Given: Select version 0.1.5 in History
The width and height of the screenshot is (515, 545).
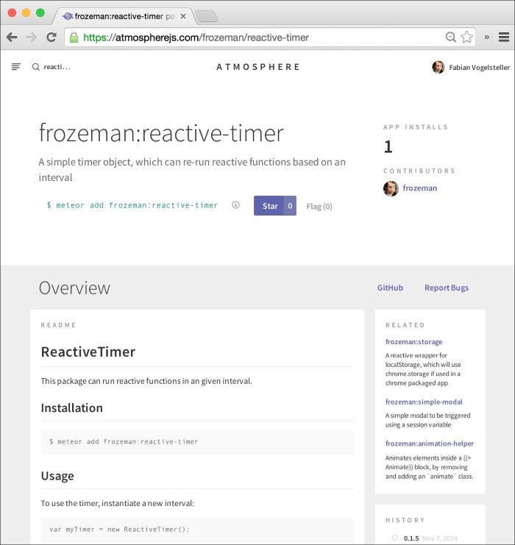Looking at the screenshot, I should (x=411, y=538).
